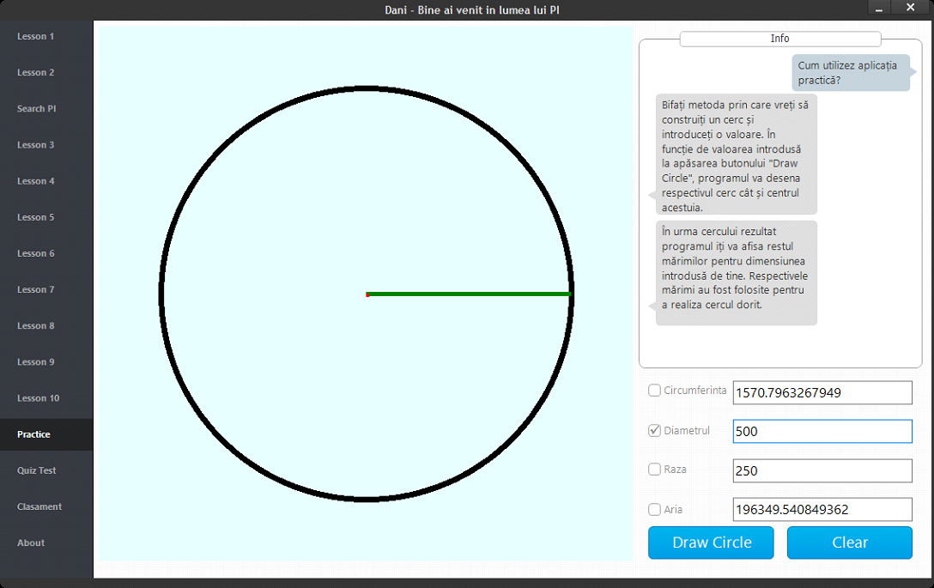Click the green radius line in the canvas
Screen dimensions: 934x588
[470, 294]
